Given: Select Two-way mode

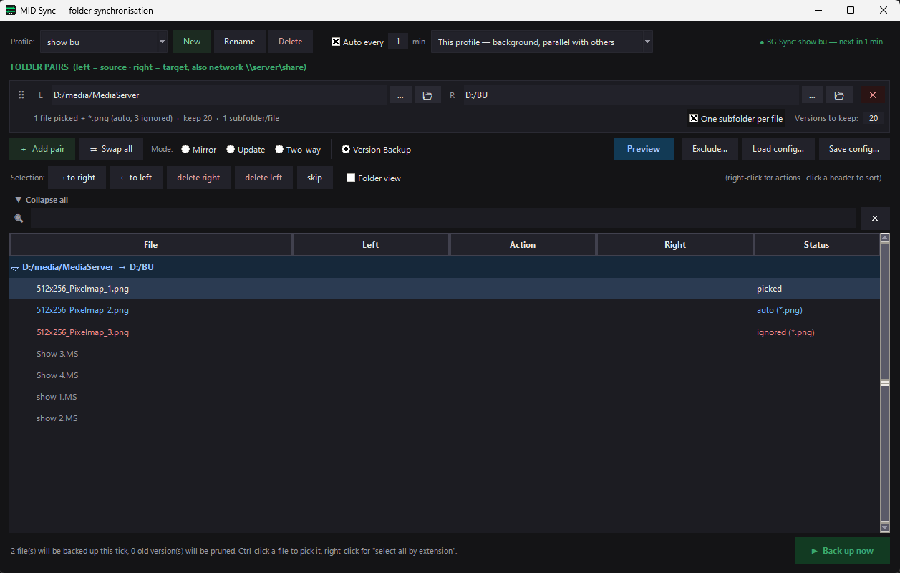Looking at the screenshot, I should pos(279,150).
